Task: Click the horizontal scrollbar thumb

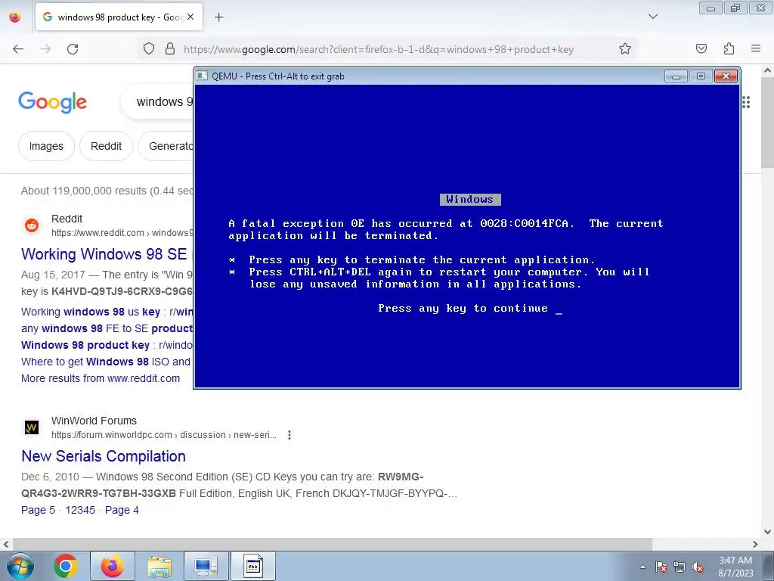Action: [x=332, y=544]
